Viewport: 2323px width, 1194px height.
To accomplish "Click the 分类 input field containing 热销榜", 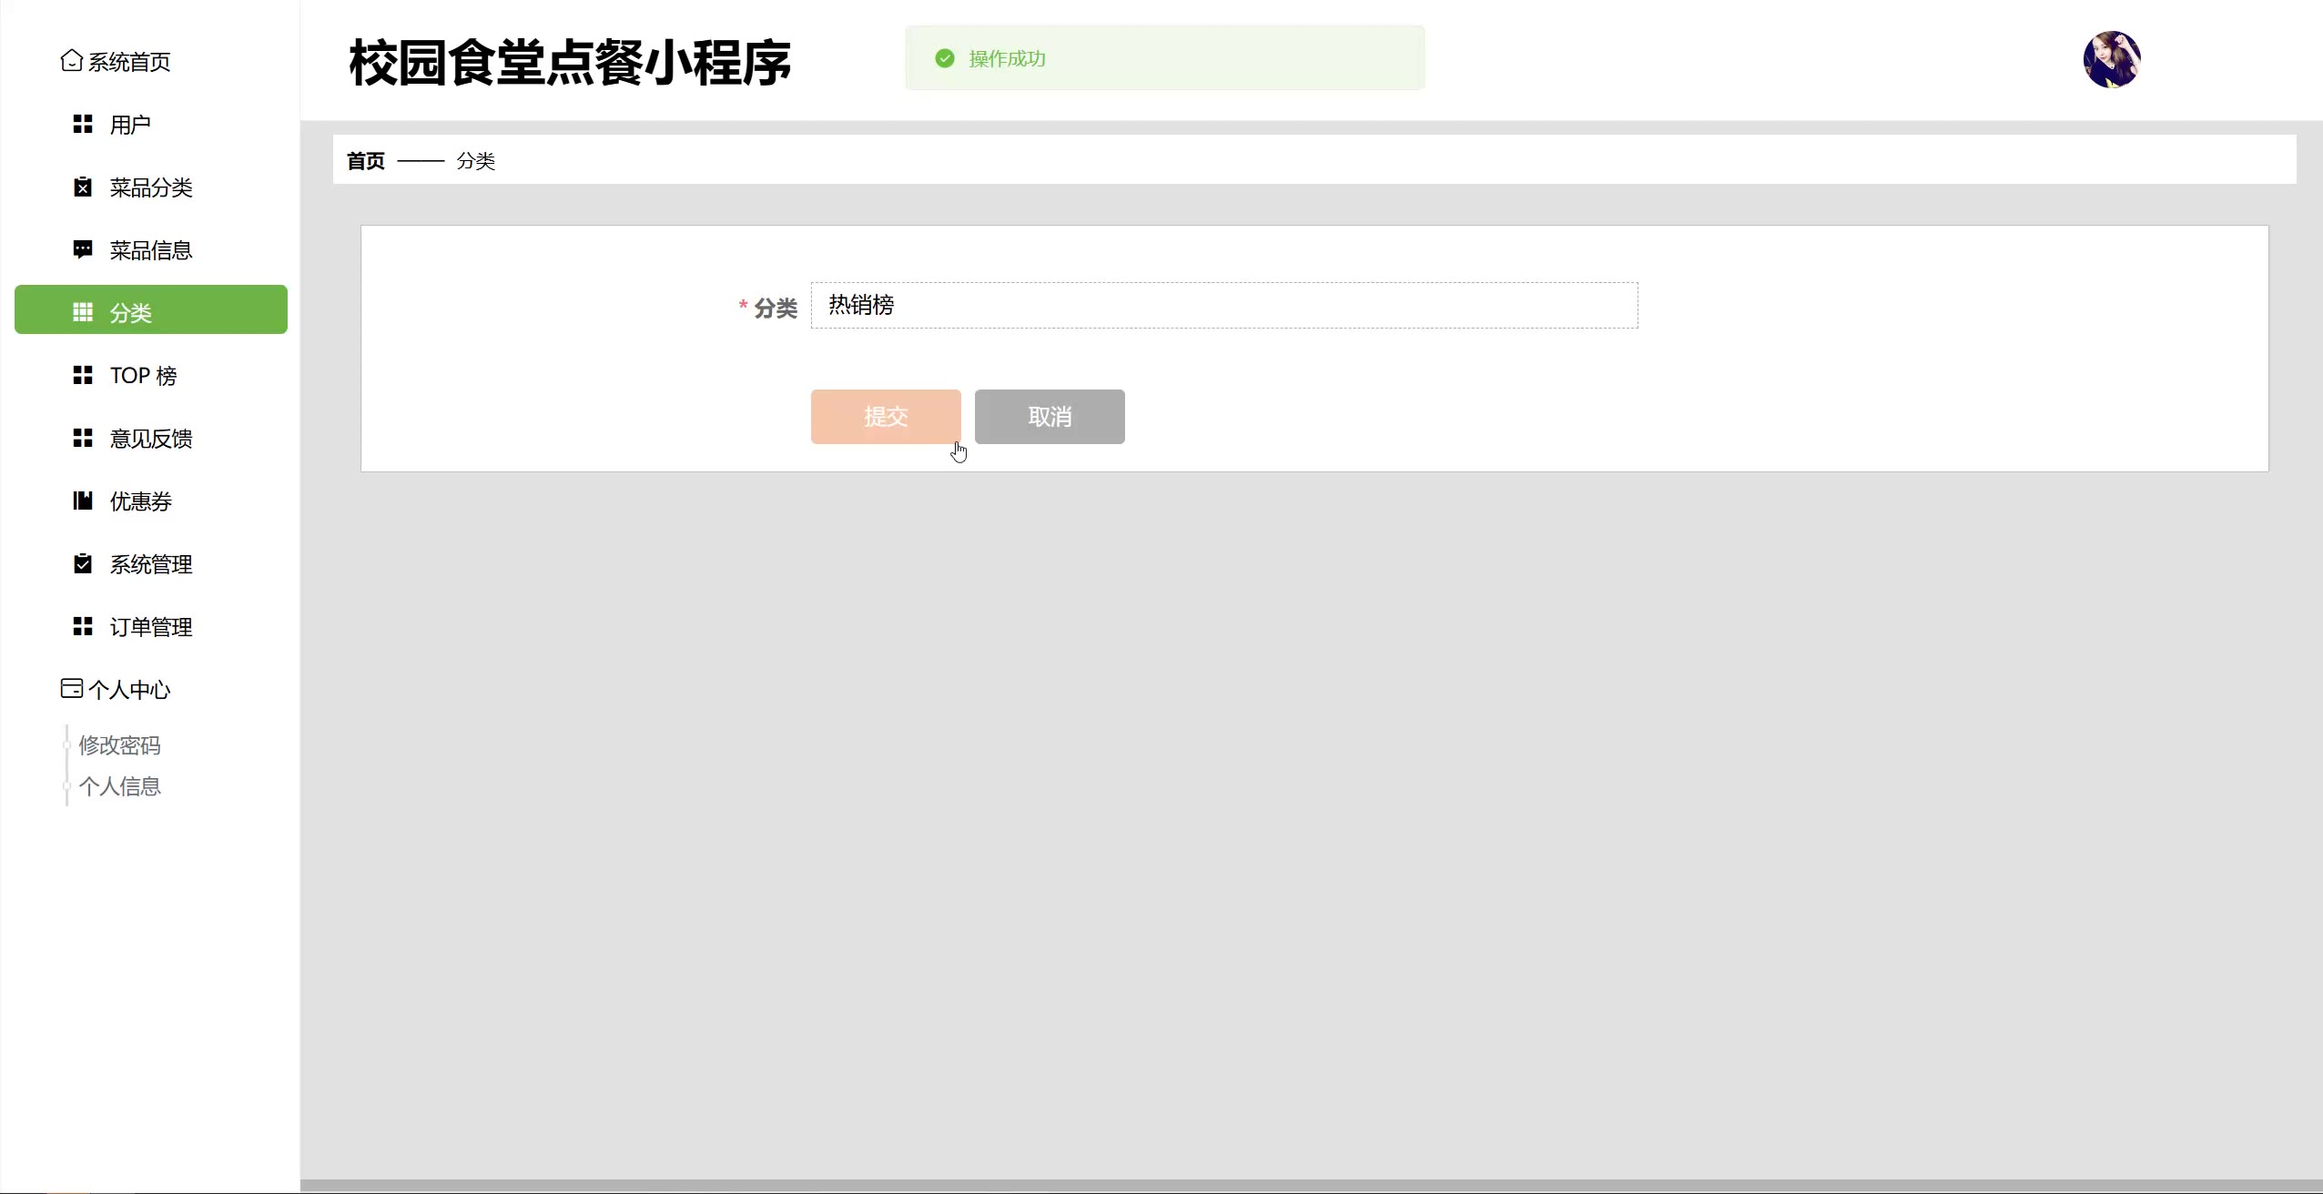I will (x=1223, y=305).
